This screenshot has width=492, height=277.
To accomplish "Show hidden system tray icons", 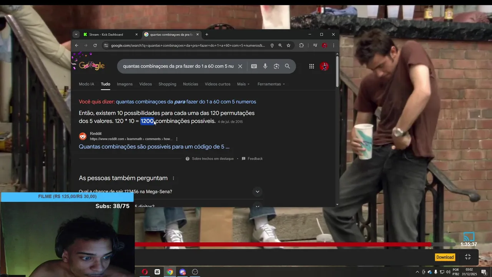I will pos(417,272).
